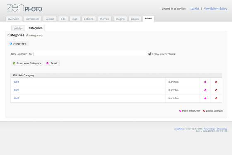This screenshot has height=155, width=232.
Task: Click the Reset button
Action: pos(52,63)
